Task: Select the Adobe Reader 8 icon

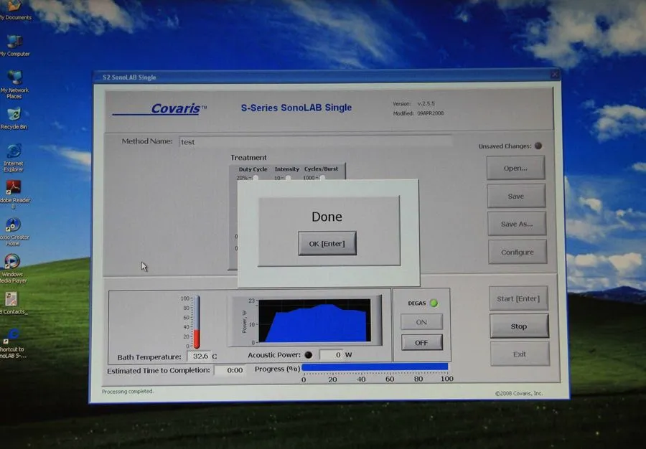Action: (x=14, y=194)
